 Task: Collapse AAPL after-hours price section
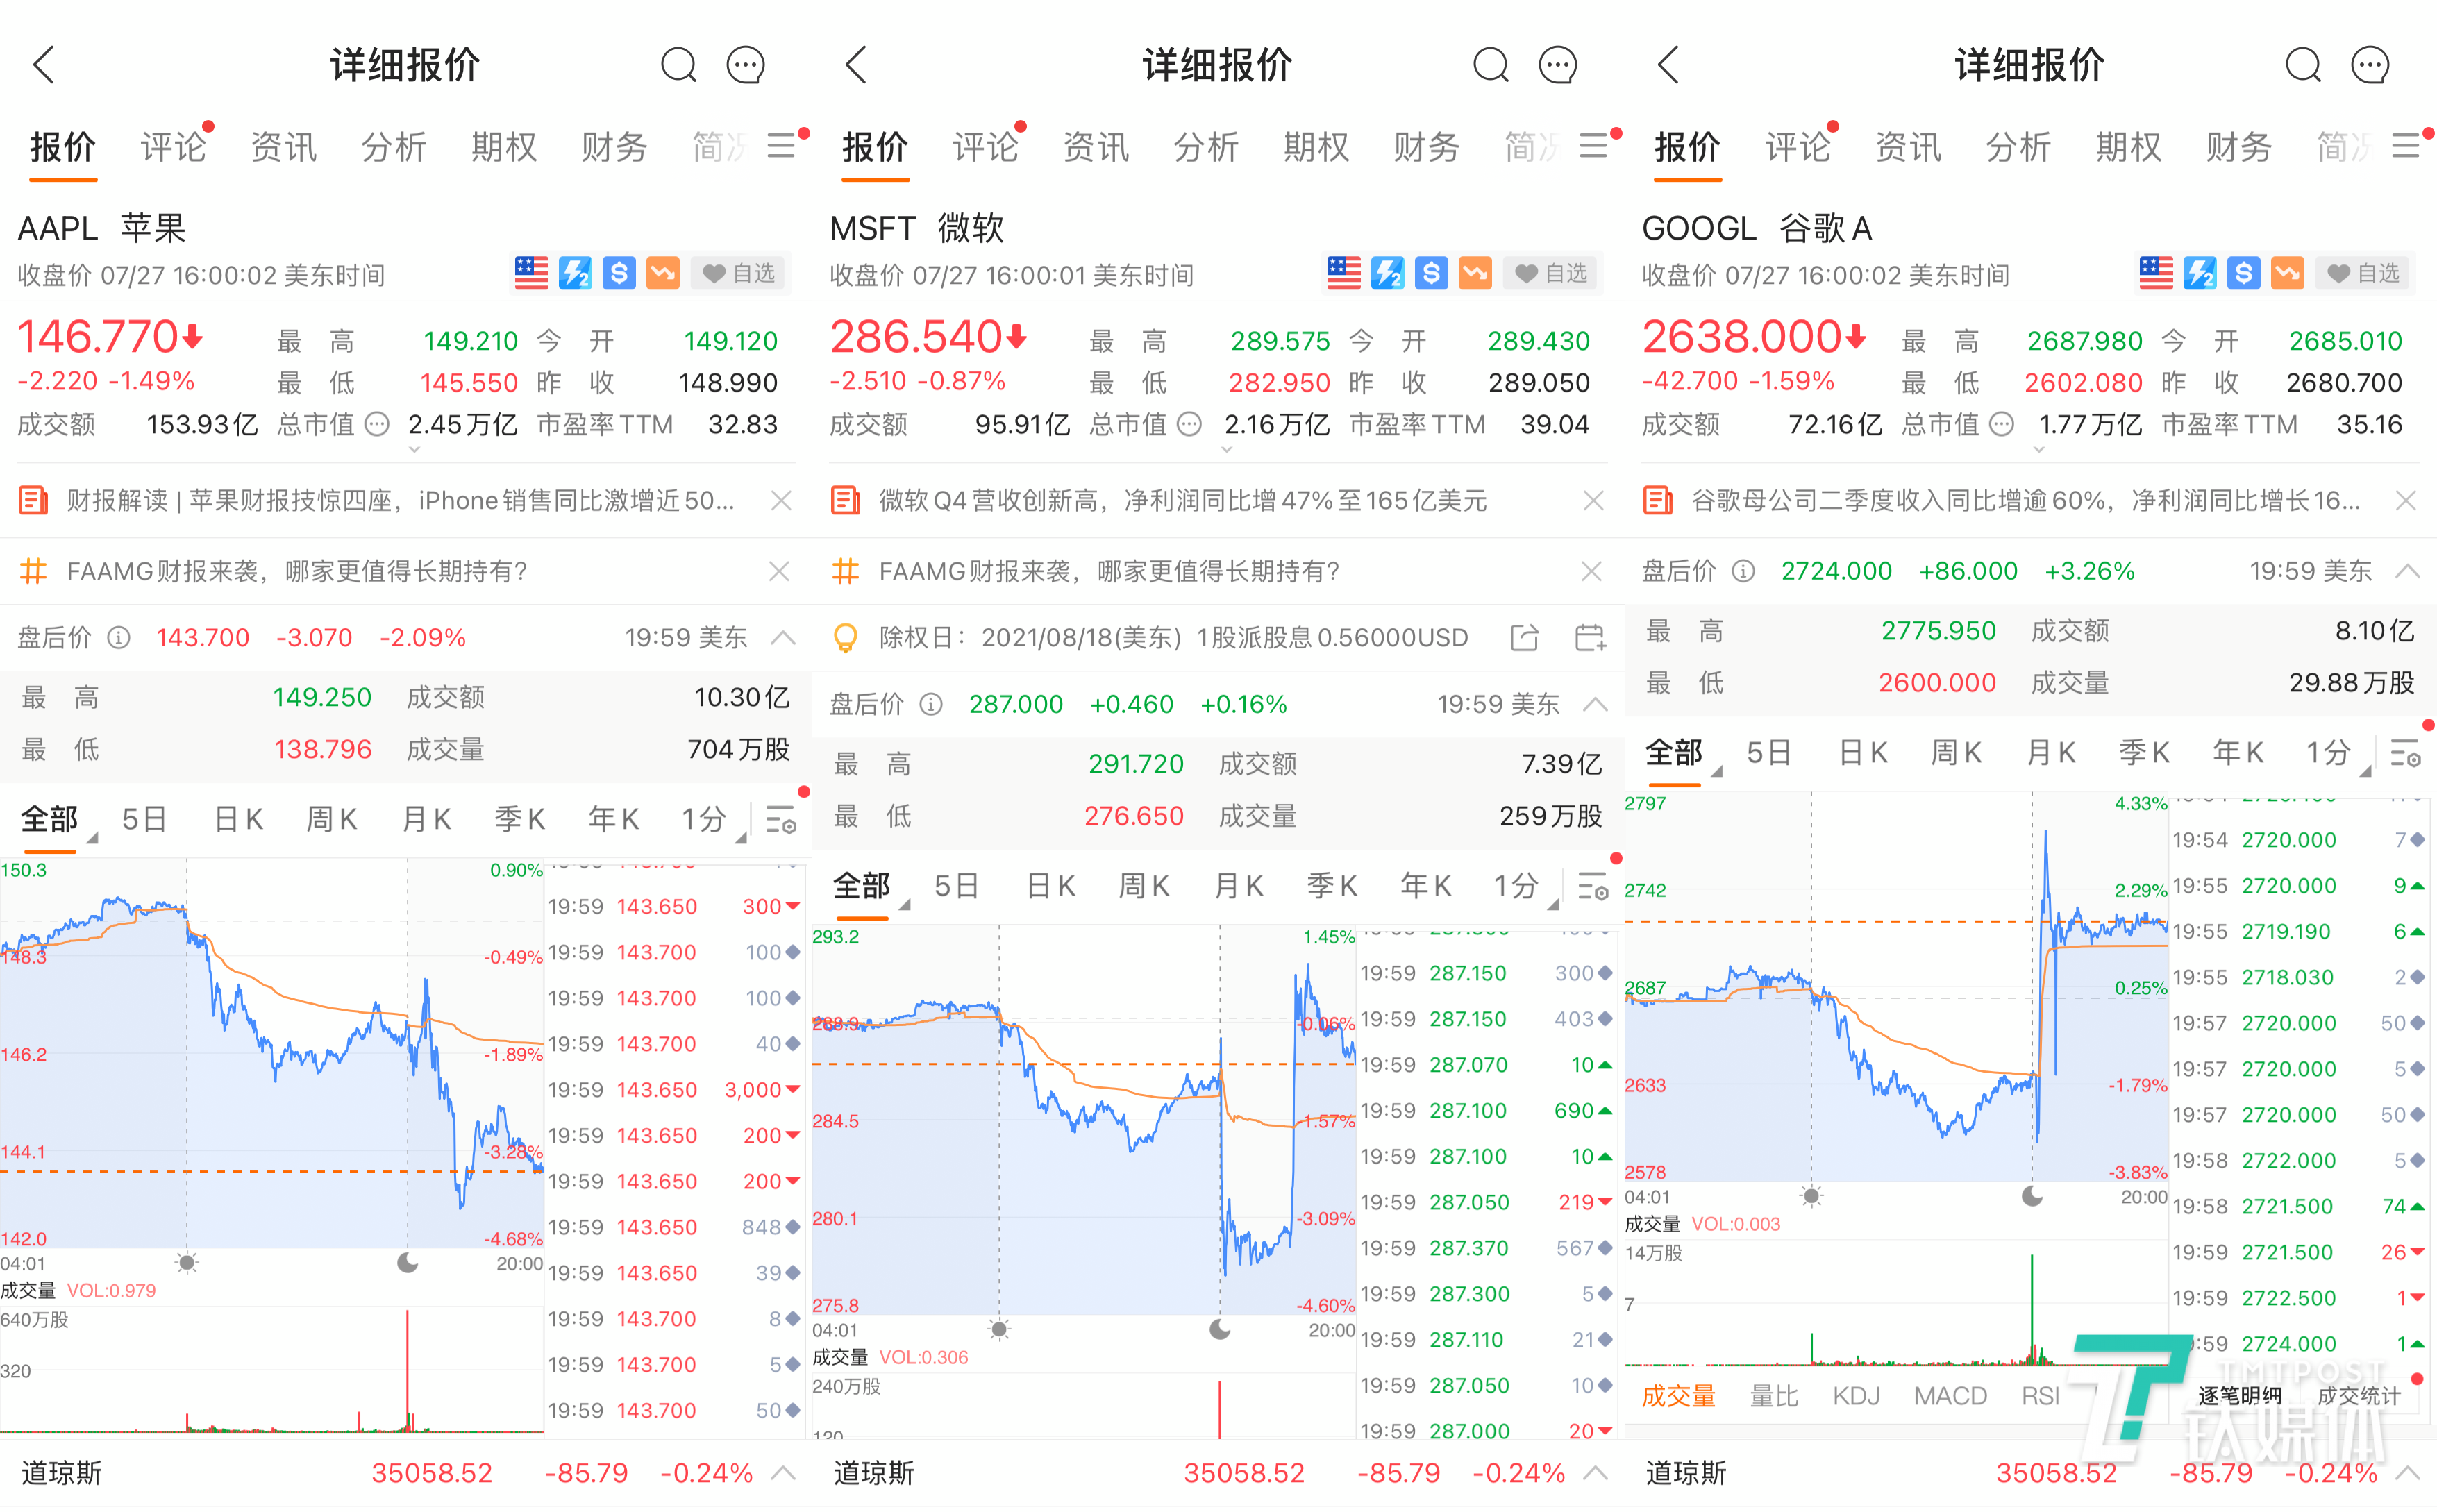click(x=784, y=637)
